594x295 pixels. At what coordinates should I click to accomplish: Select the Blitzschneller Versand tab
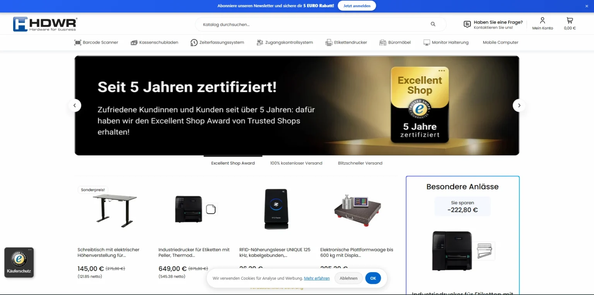(360, 163)
